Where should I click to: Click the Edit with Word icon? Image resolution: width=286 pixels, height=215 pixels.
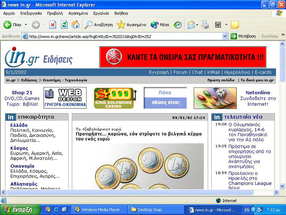coord(218,25)
